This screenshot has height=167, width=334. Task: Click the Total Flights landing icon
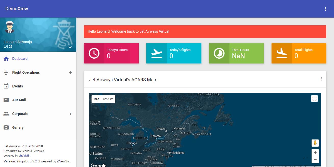click(282, 53)
